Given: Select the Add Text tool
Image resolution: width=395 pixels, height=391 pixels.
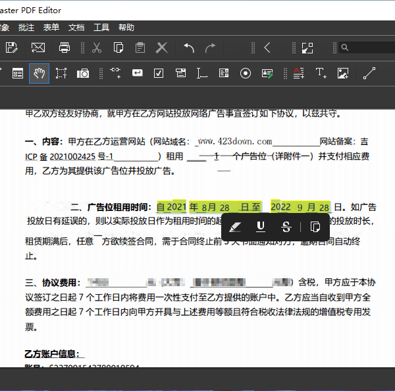Looking at the screenshot, I should (321, 73).
